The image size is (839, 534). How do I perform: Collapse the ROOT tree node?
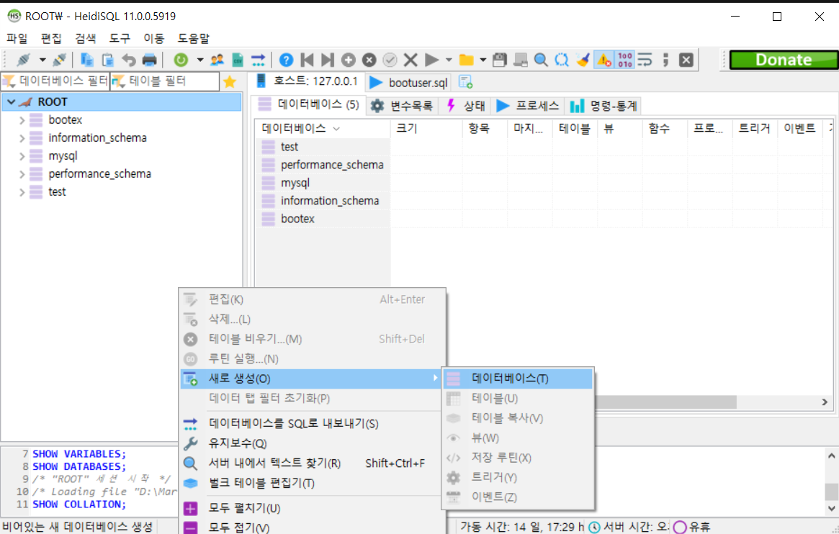(12, 101)
